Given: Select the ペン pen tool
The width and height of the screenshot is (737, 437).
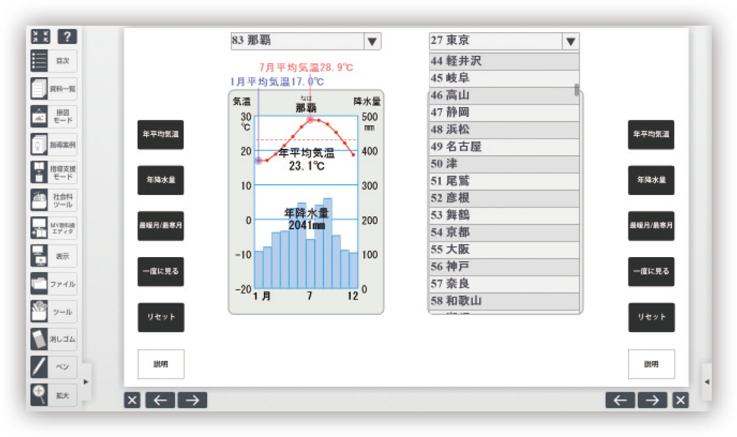Looking at the screenshot, I should [53, 367].
